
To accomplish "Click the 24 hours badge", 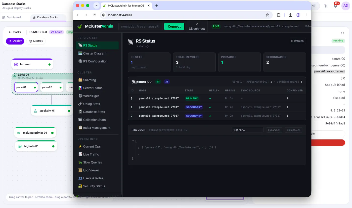I will tap(57, 32).
